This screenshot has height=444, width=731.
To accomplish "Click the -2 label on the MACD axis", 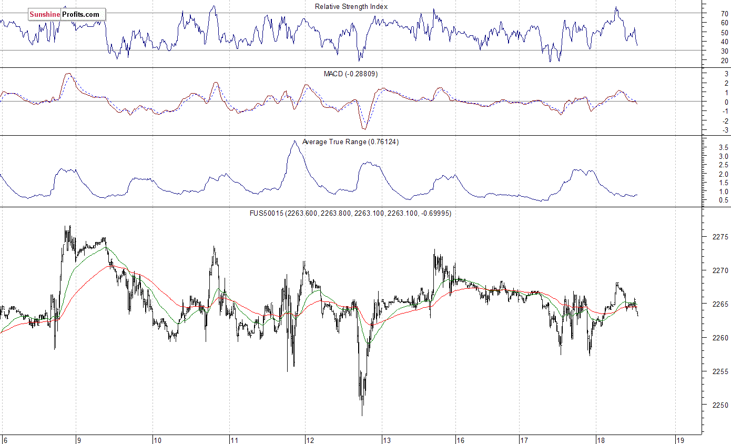I will pyautogui.click(x=725, y=121).
